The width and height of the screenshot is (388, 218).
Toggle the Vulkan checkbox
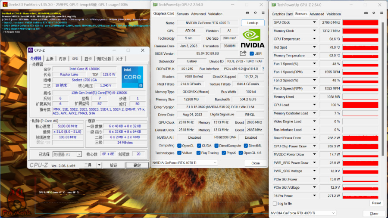click(x=179, y=153)
